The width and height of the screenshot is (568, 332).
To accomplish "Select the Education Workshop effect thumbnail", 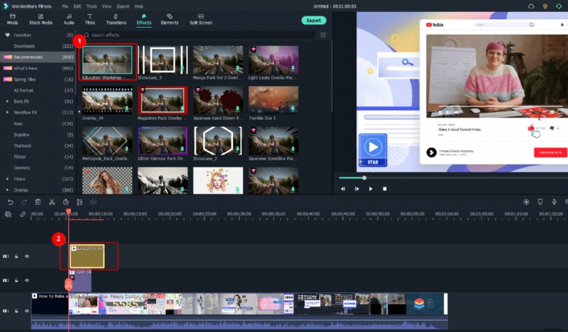I will (107, 61).
